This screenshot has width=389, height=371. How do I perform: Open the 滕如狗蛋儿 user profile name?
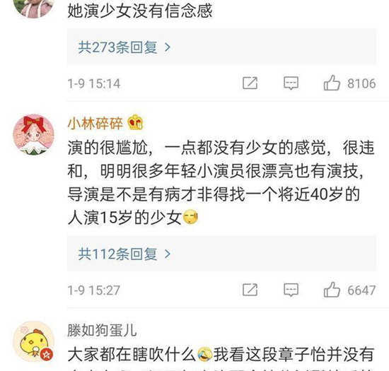click(102, 330)
